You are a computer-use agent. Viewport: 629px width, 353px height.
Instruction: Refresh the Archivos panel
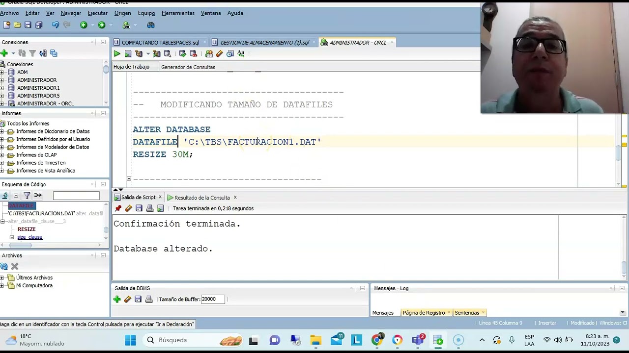point(4,266)
